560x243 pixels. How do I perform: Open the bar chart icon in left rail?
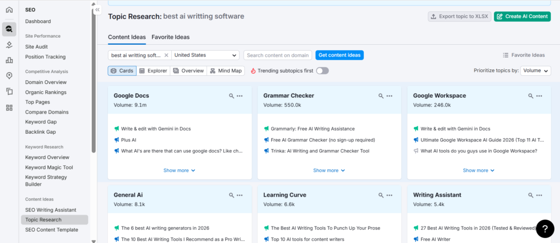[9, 60]
